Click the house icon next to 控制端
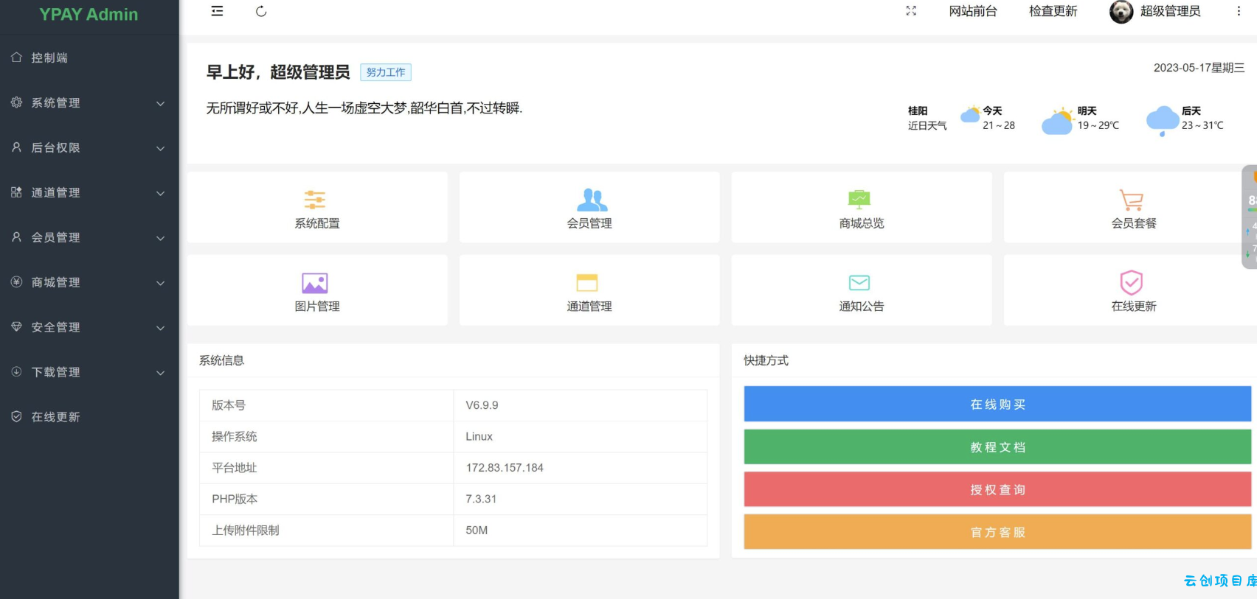 [x=16, y=57]
